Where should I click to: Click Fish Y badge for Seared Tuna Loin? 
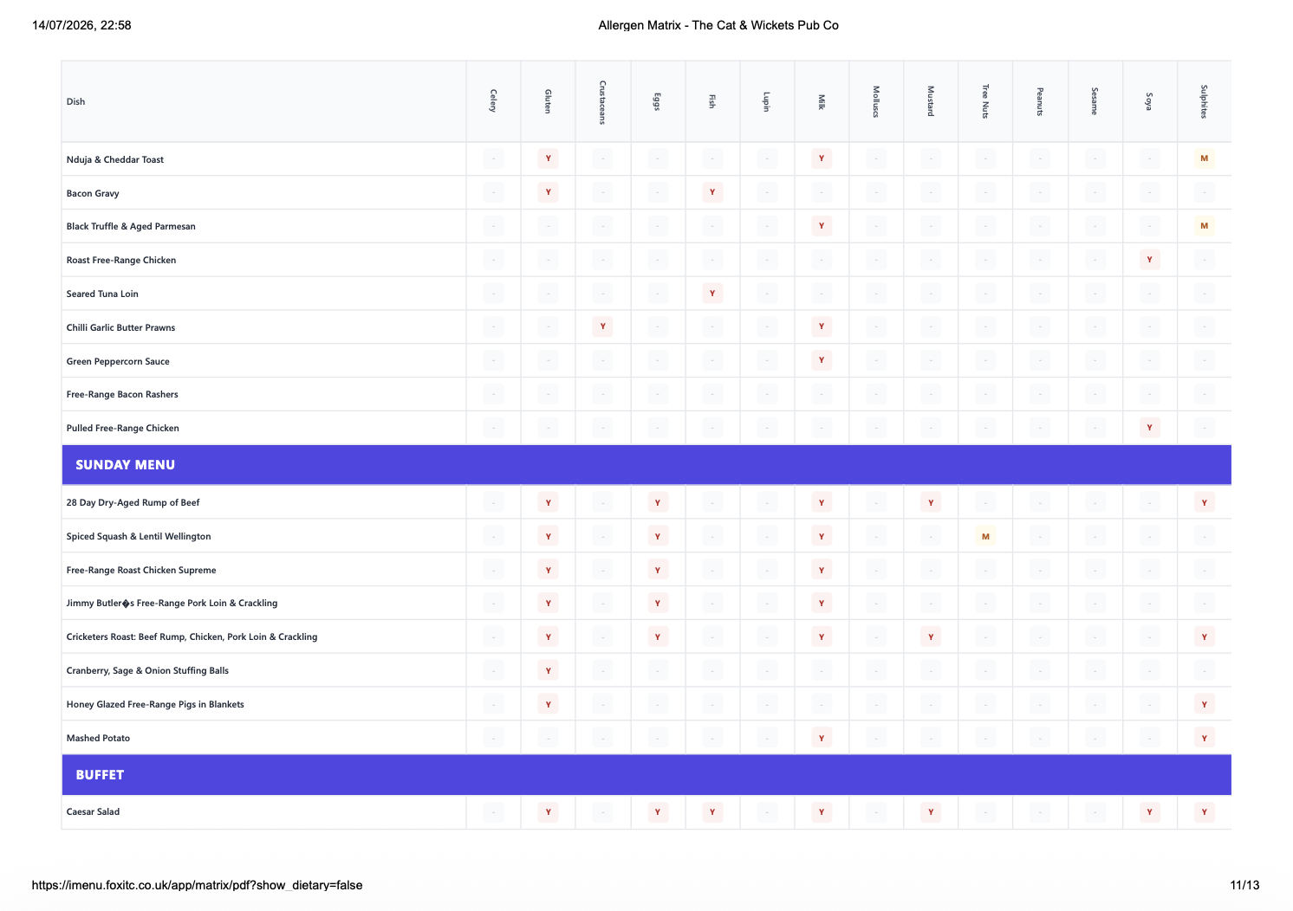[x=712, y=294]
